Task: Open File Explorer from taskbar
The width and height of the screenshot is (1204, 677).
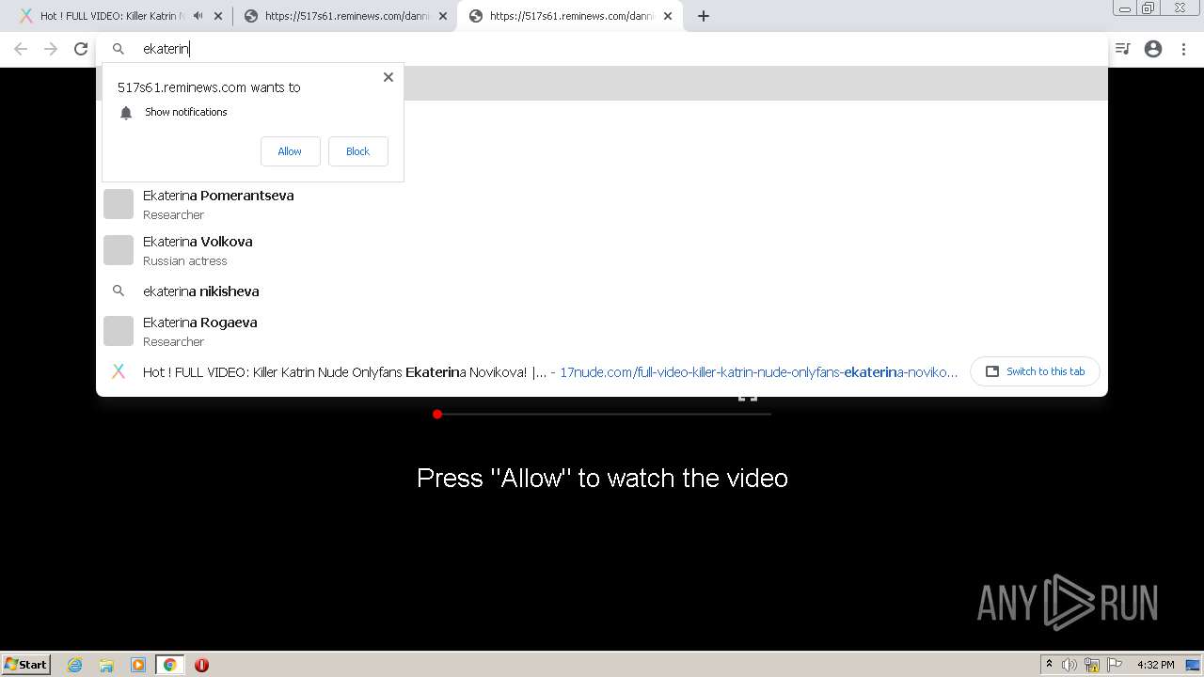Action: (x=106, y=665)
